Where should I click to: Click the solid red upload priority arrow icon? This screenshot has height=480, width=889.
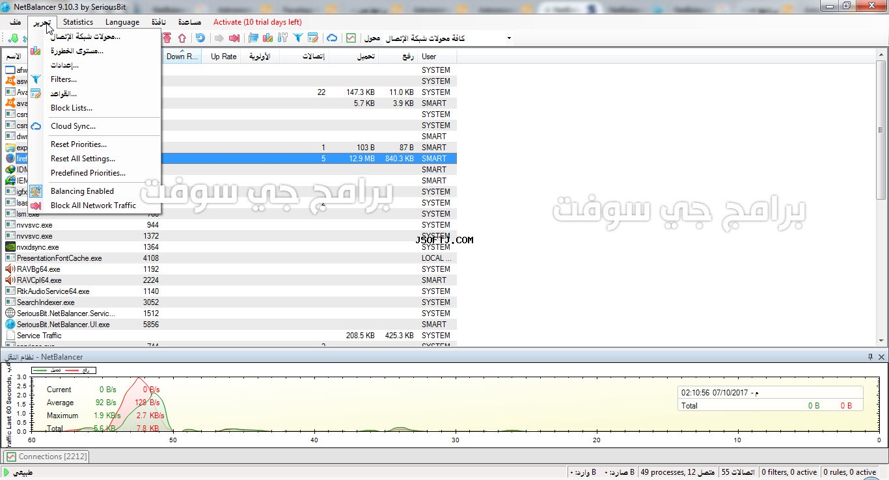pos(167,38)
